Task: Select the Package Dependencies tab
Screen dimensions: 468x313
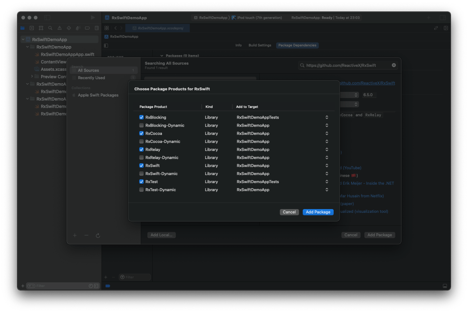Action: [x=297, y=45]
